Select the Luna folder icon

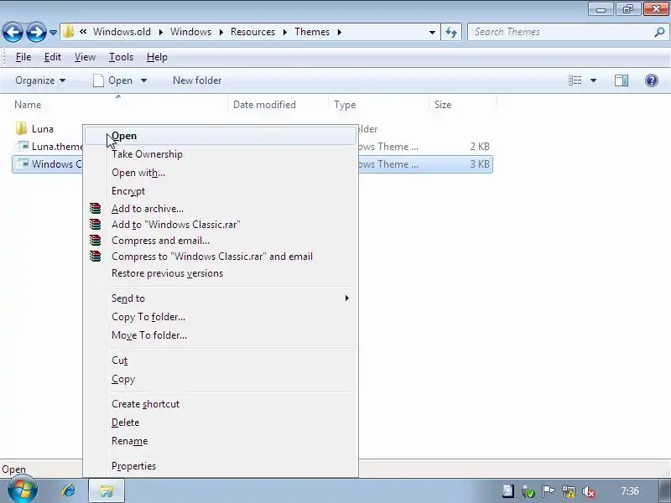click(x=22, y=128)
